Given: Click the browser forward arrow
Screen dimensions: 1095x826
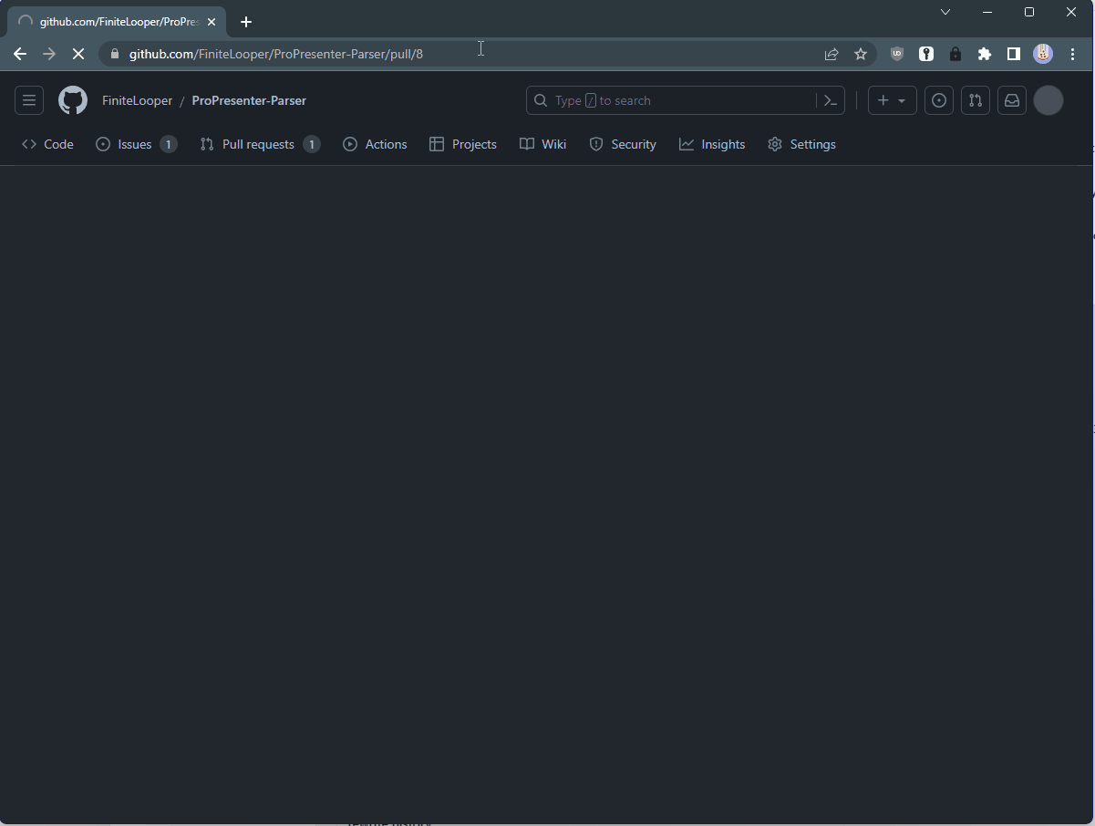Looking at the screenshot, I should (x=49, y=54).
